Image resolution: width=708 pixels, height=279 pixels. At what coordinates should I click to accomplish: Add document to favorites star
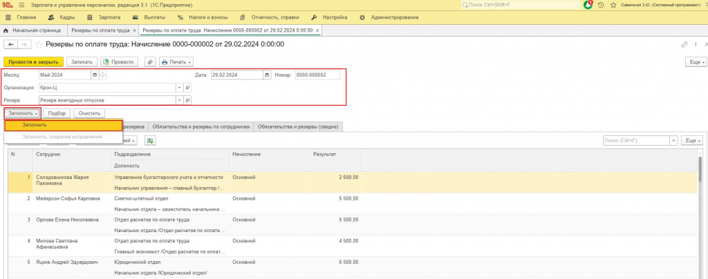tap(39, 45)
